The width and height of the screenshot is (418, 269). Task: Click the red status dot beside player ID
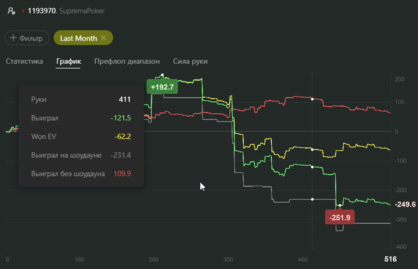pos(23,11)
